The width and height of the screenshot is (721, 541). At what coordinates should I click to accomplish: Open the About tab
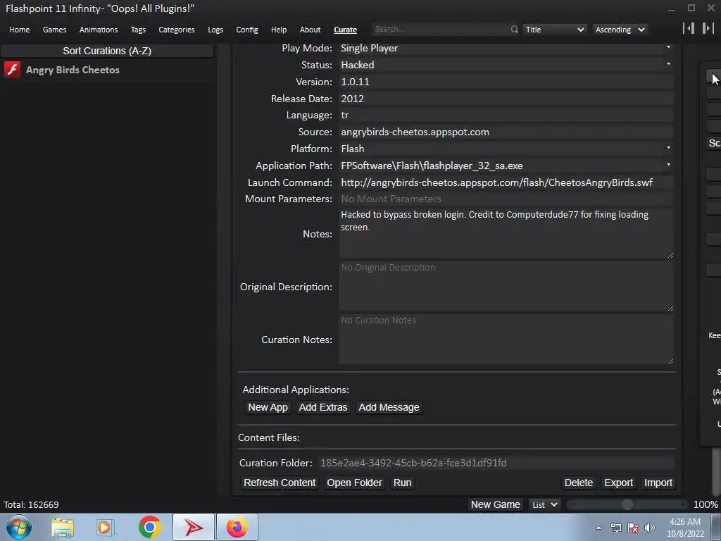point(310,30)
